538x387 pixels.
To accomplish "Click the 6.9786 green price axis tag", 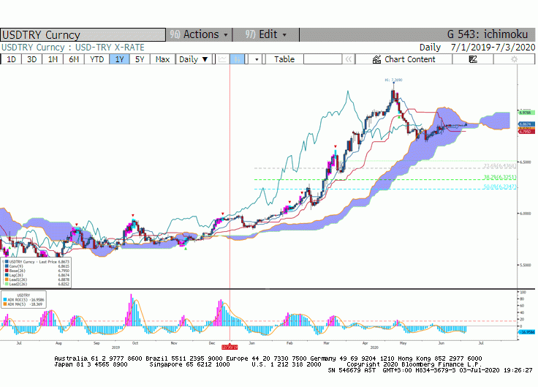I will 526,113.
